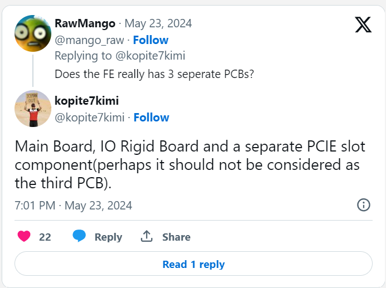The image size is (386, 288).
Task: Follow the @kopite7kimi account
Action: (x=151, y=118)
